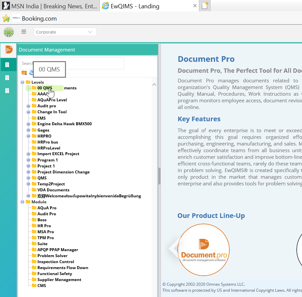Open the hamburger menu icon
302x297 pixels.
(x=24, y=32)
